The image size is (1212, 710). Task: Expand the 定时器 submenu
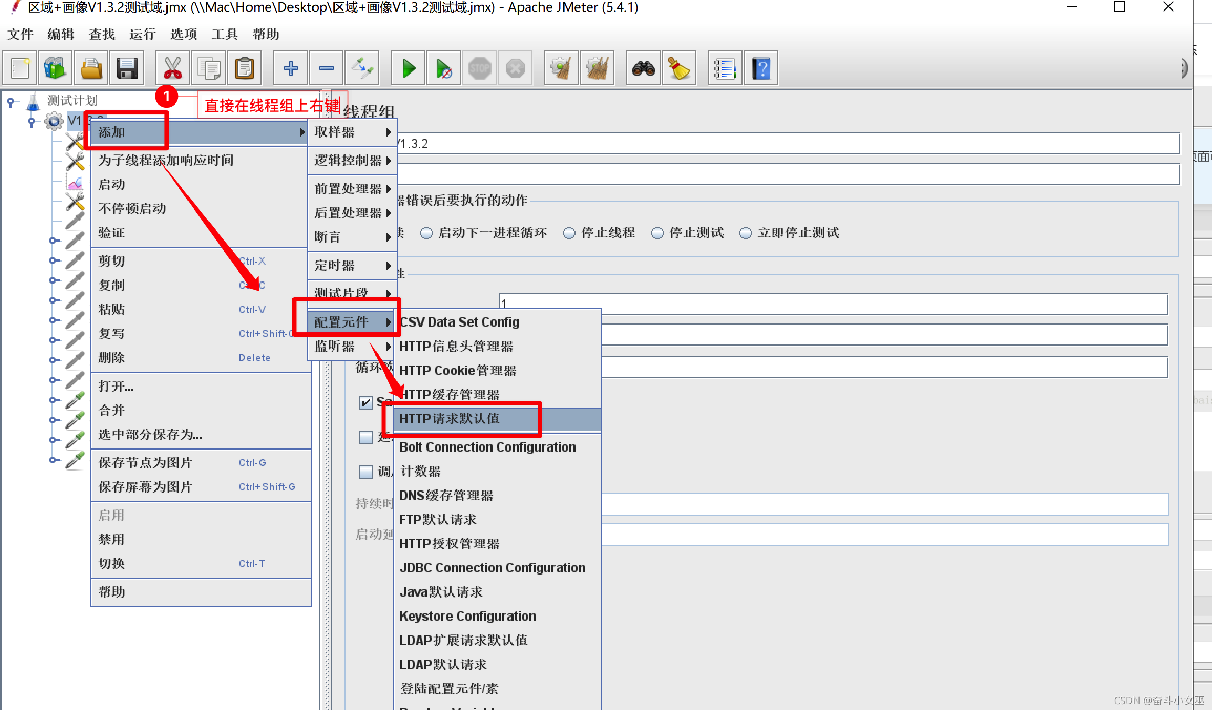click(352, 266)
